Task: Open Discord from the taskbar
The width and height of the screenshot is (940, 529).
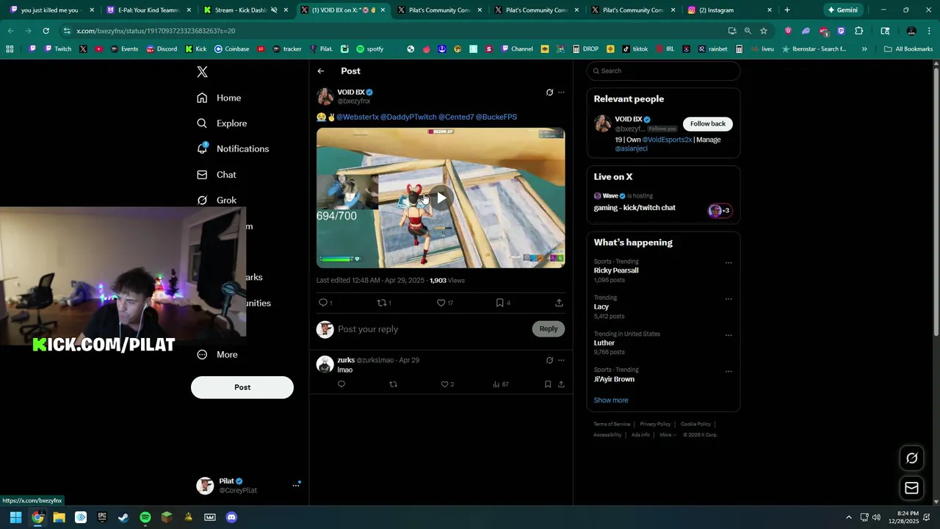Action: pyautogui.click(x=231, y=517)
